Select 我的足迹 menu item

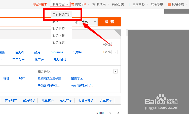point(58,29)
